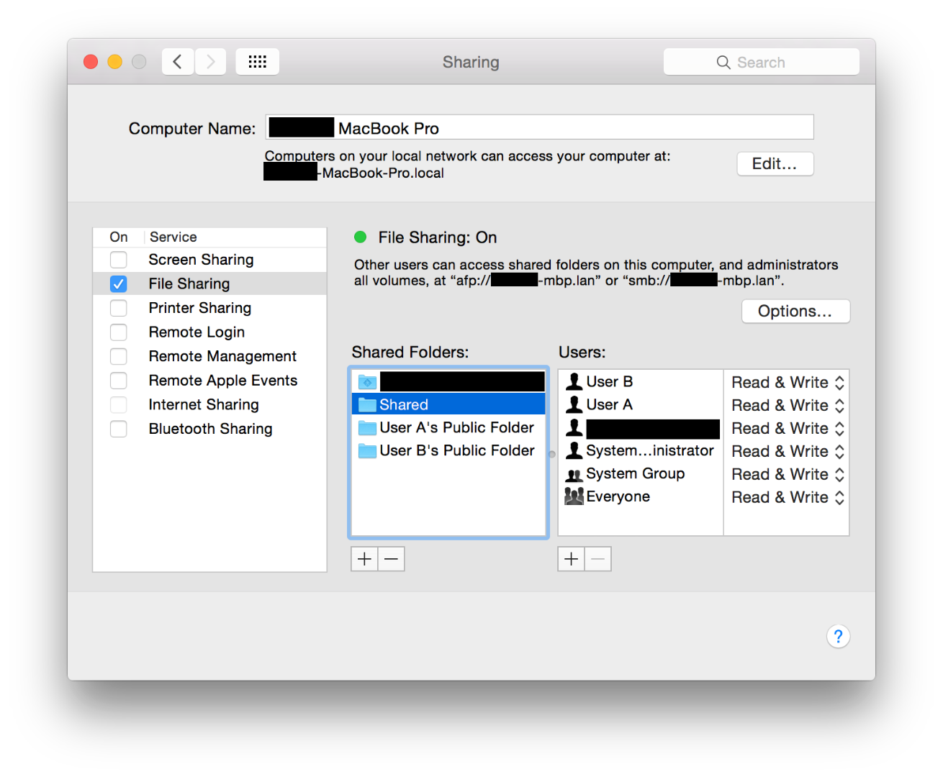Enable the Screen Sharing checkbox

click(x=118, y=259)
